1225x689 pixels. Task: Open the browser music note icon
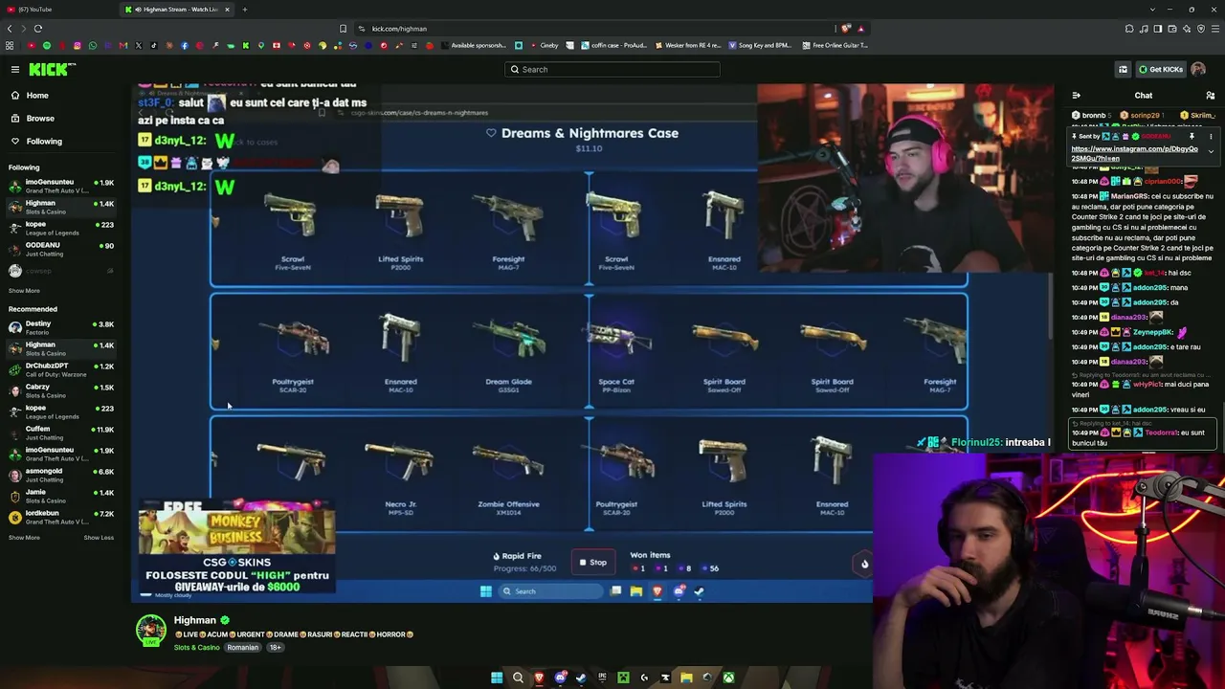point(1144,29)
